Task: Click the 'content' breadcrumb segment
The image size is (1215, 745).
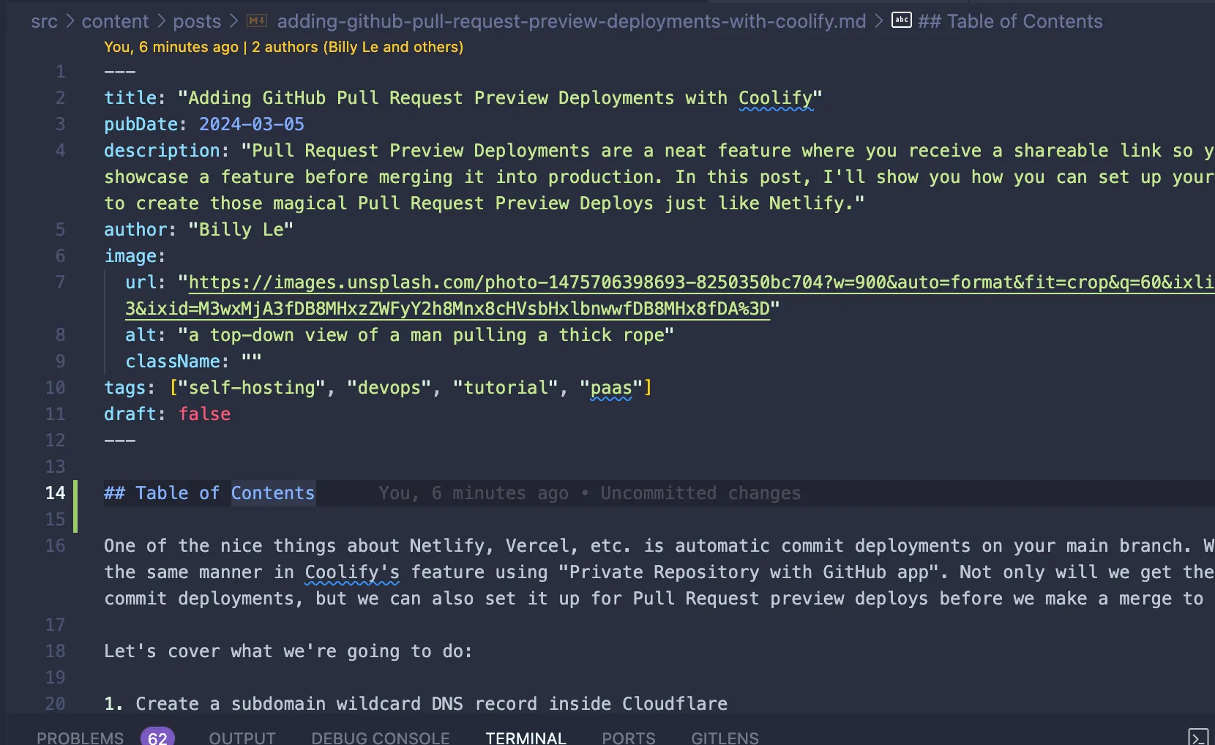Action: tap(115, 21)
